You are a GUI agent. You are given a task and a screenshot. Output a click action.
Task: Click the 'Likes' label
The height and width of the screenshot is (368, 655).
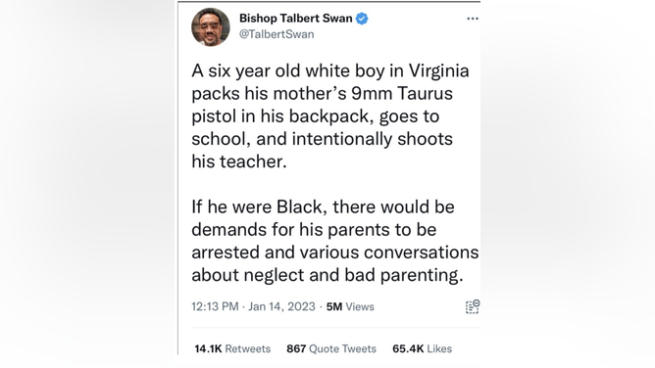coord(439,348)
